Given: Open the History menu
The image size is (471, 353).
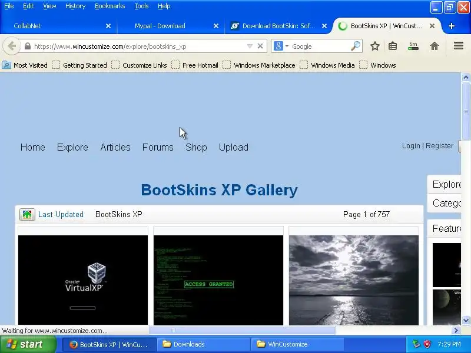Looking at the screenshot, I should click(x=75, y=6).
